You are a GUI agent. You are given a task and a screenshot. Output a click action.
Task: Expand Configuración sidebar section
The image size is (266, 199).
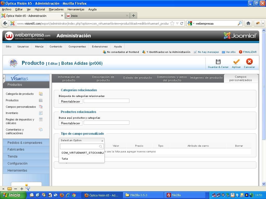[26, 164]
